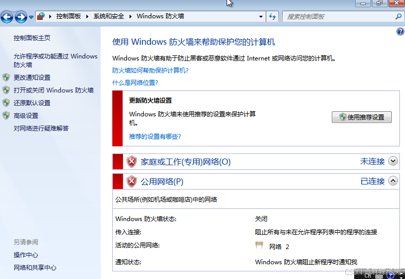The image size is (405, 279).
Task: Open 更改通知设置
Action: click(x=32, y=77)
